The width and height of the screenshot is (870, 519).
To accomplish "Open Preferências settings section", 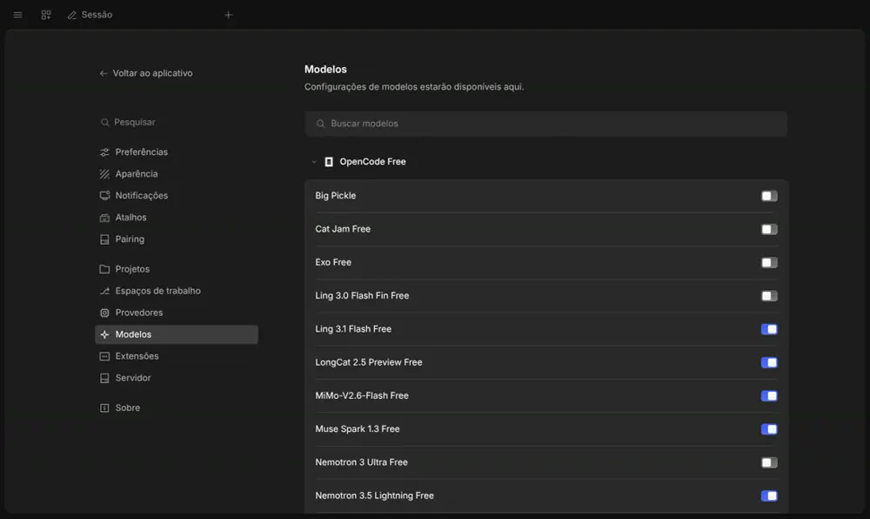I will click(177, 152).
